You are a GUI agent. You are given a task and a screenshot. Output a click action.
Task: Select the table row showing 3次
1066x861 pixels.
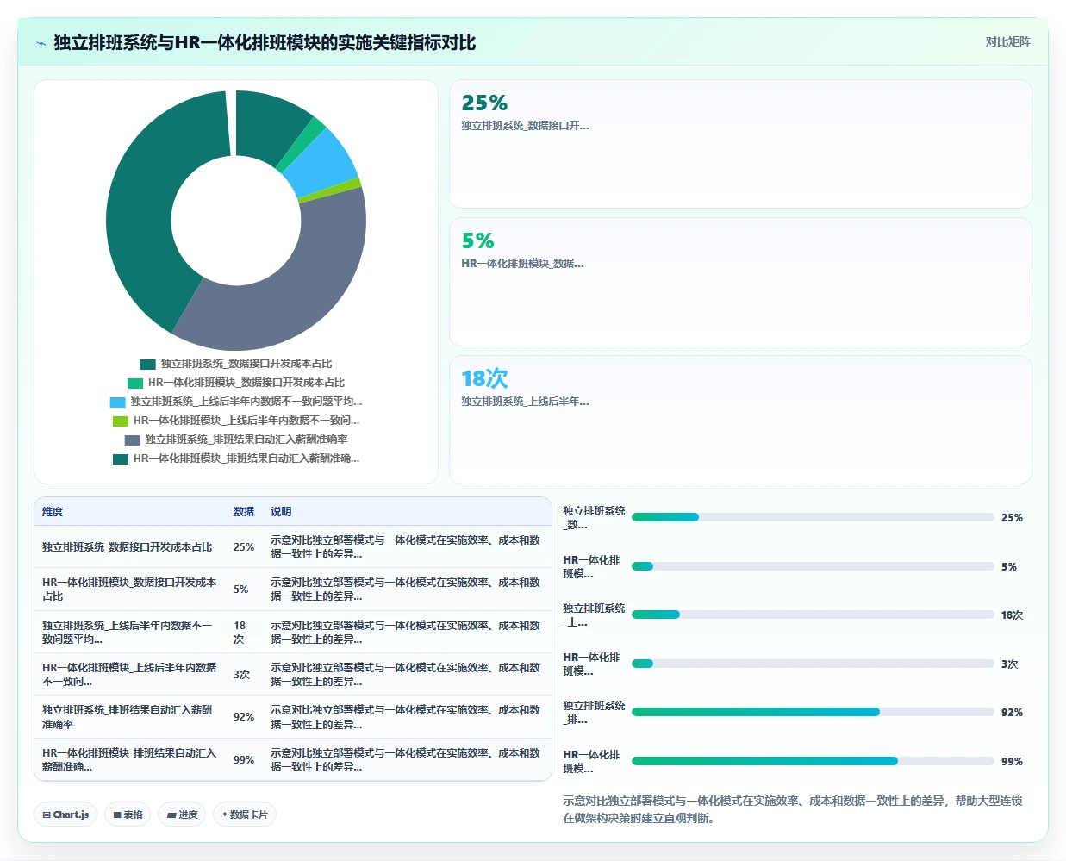293,675
